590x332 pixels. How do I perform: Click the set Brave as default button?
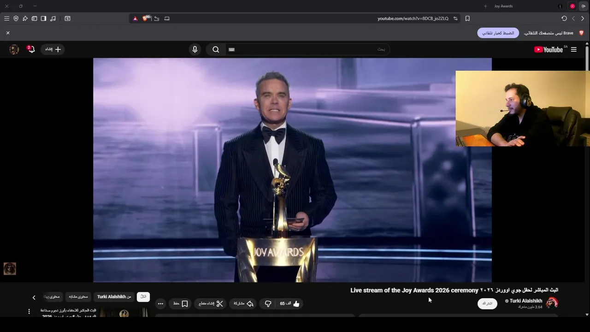click(498, 33)
